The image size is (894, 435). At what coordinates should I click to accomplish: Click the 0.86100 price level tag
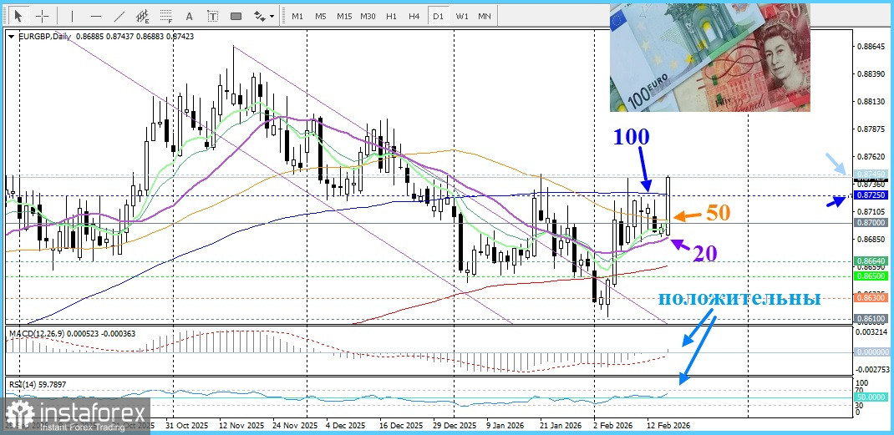[870, 318]
